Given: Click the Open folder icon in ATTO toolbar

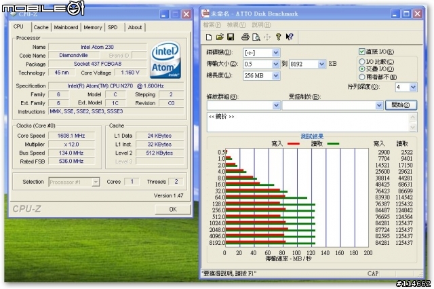Looking at the screenshot, I should [x=220, y=37].
